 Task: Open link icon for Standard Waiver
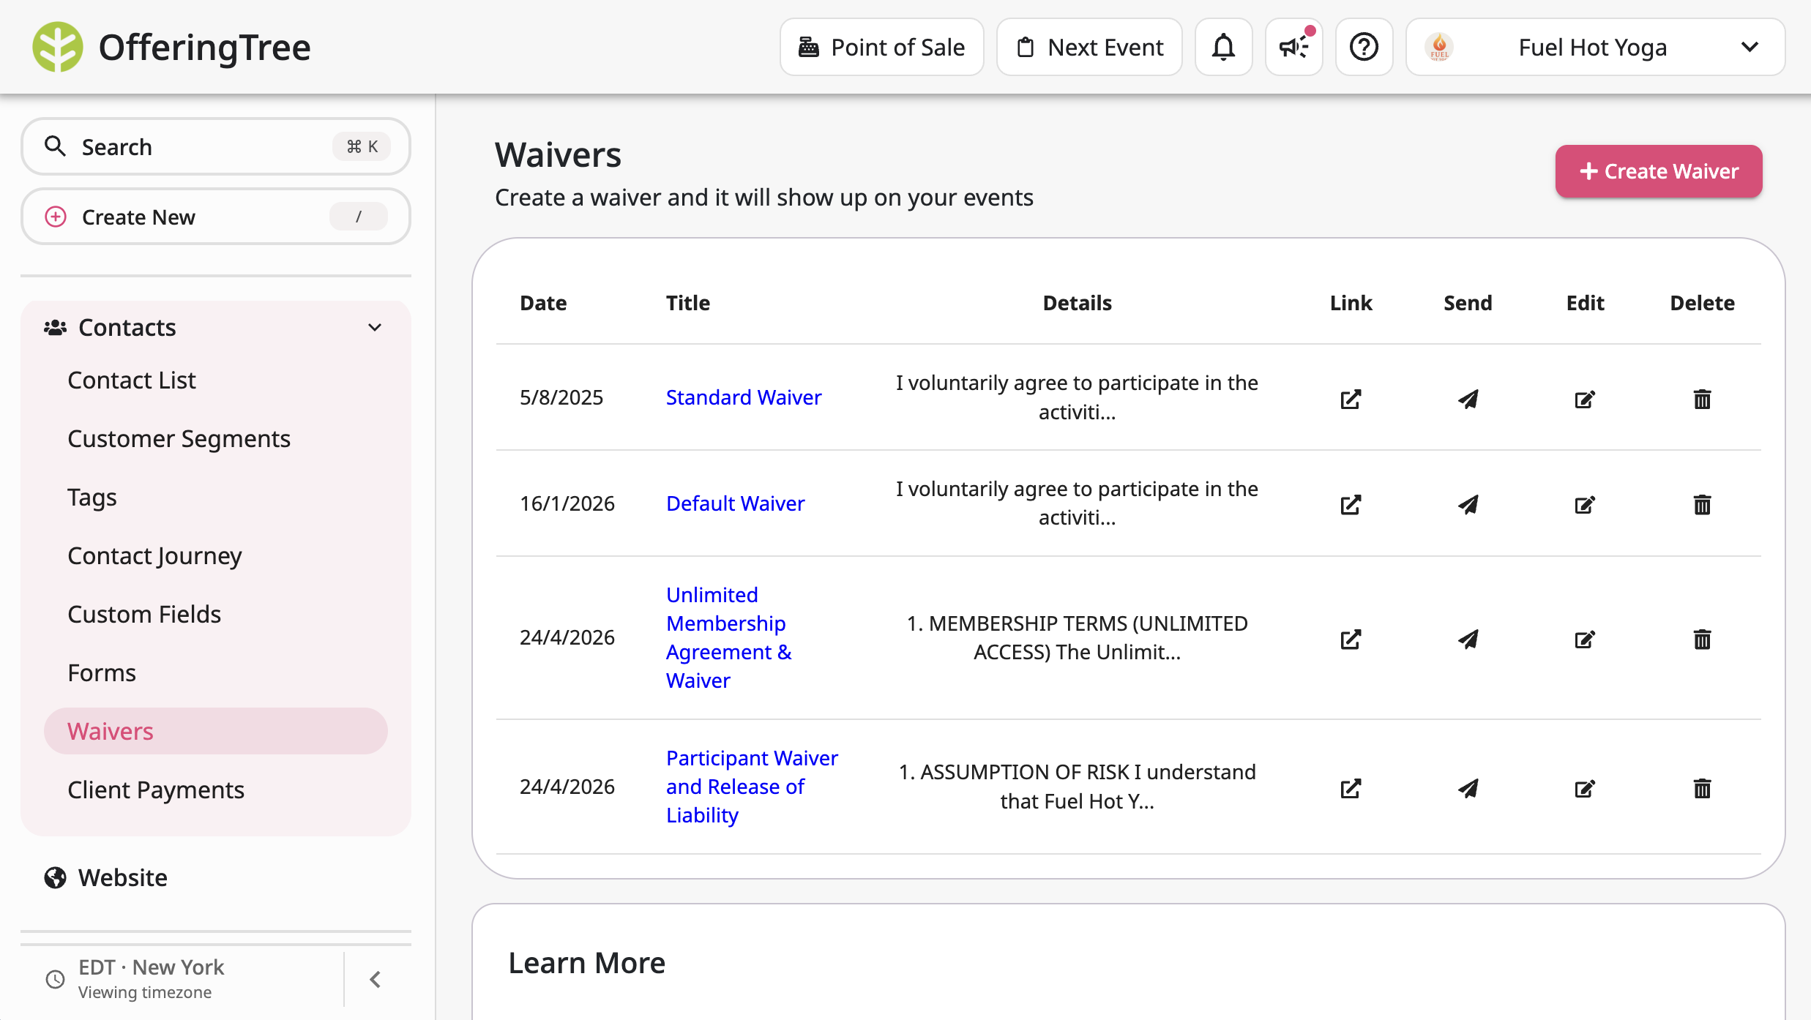pyautogui.click(x=1351, y=399)
